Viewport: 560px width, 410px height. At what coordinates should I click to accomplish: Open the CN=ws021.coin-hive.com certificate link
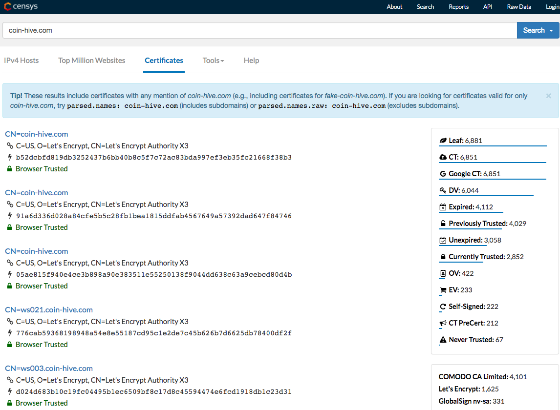click(49, 309)
